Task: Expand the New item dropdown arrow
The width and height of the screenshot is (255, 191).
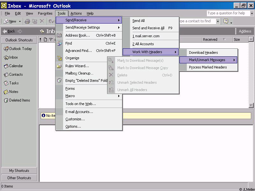Action: [x=20, y=21]
